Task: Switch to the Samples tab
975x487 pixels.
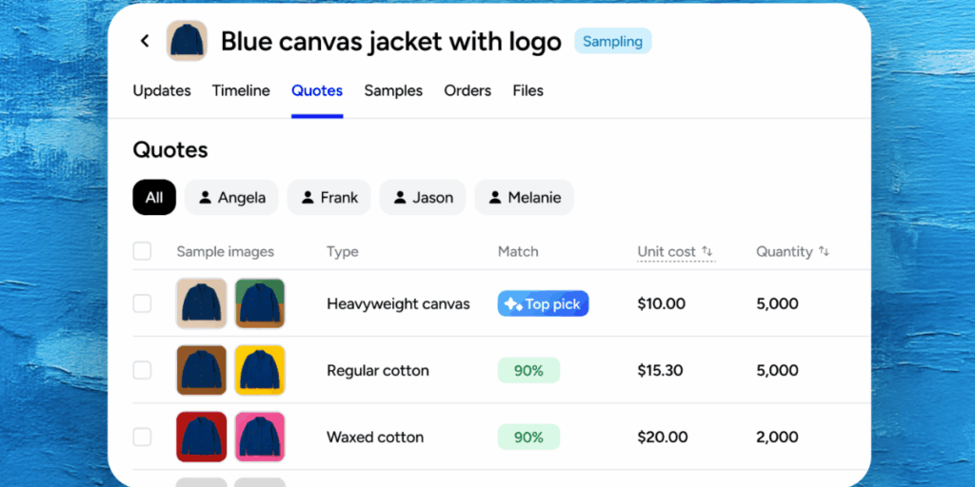Action: [x=393, y=90]
